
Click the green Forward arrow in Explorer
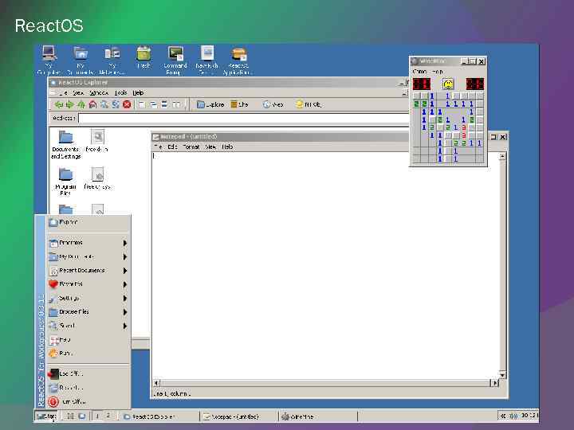coord(69,104)
